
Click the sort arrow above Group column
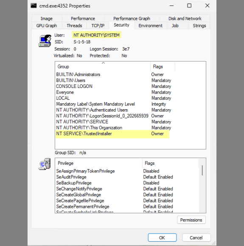point(103,63)
